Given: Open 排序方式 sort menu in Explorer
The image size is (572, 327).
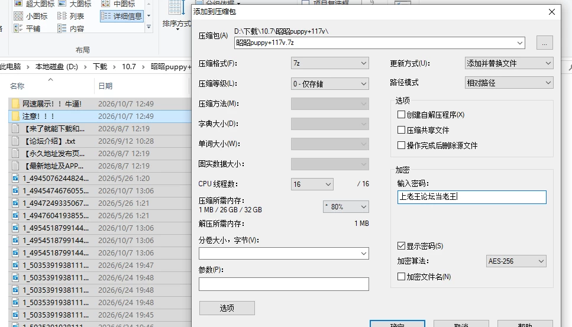Looking at the screenshot, I should pyautogui.click(x=176, y=15).
